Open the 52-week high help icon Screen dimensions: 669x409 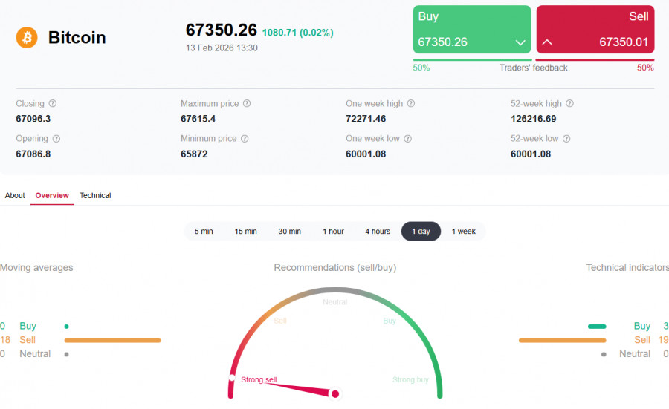point(569,103)
